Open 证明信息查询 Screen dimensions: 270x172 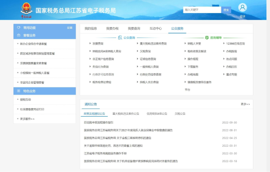[148, 59]
